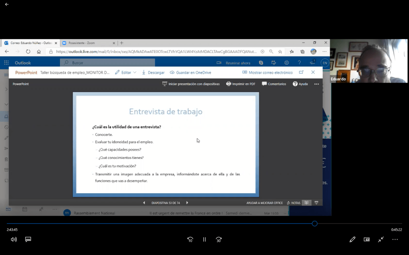Switch to mini view mode
Image resolution: width=409 pixels, height=255 pixels.
[x=367, y=239]
